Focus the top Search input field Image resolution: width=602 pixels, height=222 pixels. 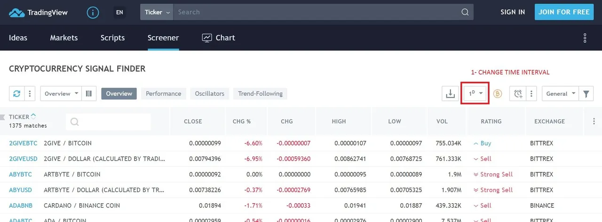315,12
